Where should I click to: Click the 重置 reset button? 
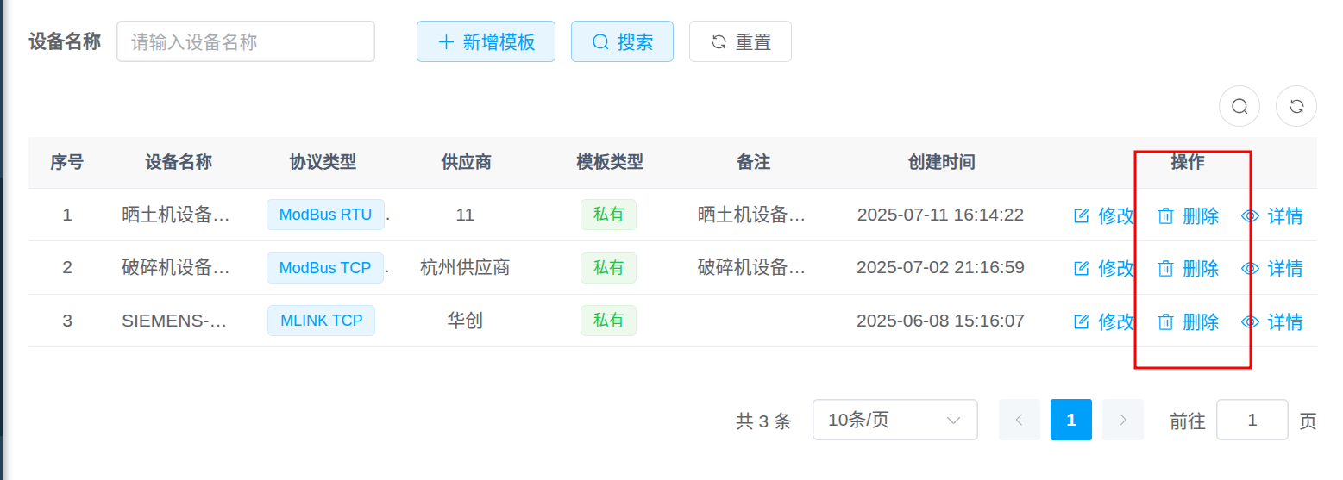(740, 41)
